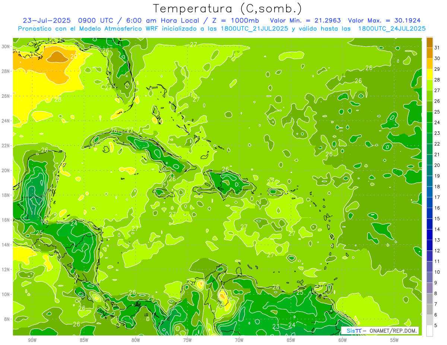The width and height of the screenshot is (447, 345).
Task: Click the light gray swatch between 5 and 6
Action: [x=429, y=320]
